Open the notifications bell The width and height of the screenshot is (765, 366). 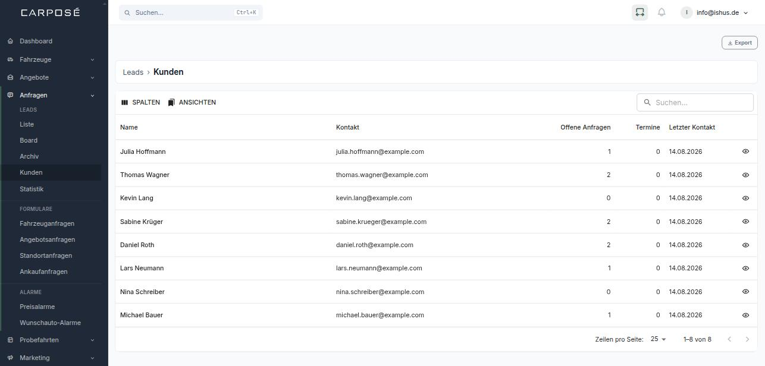tap(661, 12)
